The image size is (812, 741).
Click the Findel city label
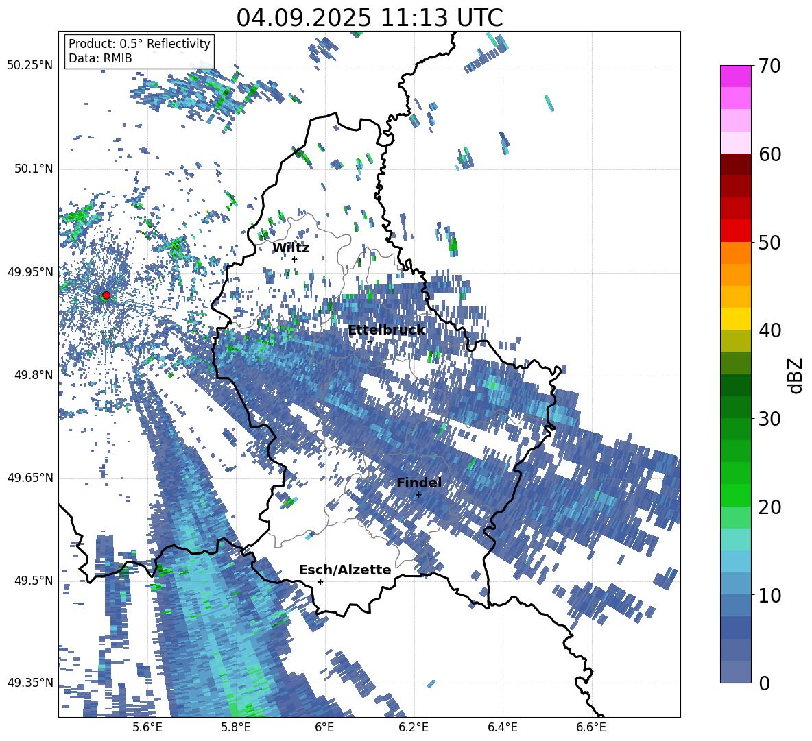click(419, 483)
